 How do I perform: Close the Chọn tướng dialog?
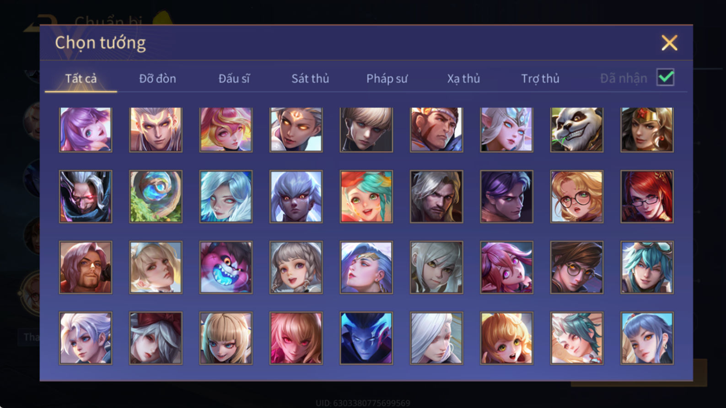tap(669, 43)
